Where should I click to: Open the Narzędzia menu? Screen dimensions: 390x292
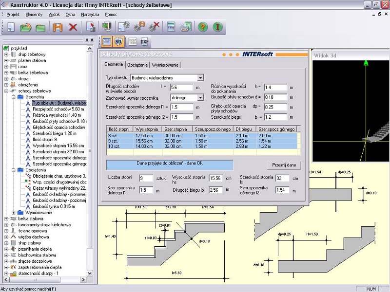point(90,15)
